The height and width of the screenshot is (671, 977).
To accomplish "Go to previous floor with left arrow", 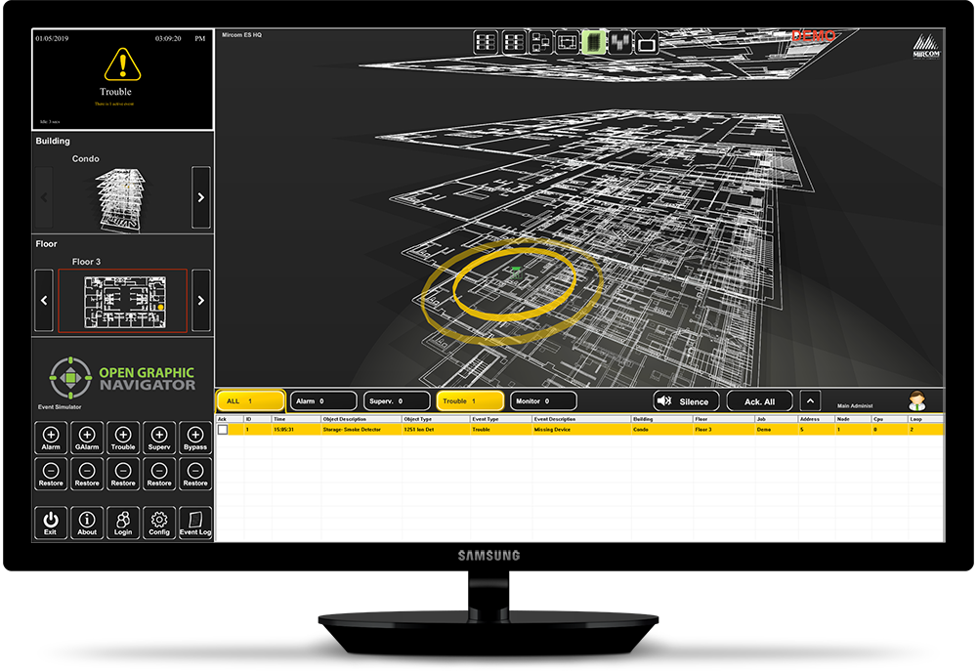I will 44,301.
